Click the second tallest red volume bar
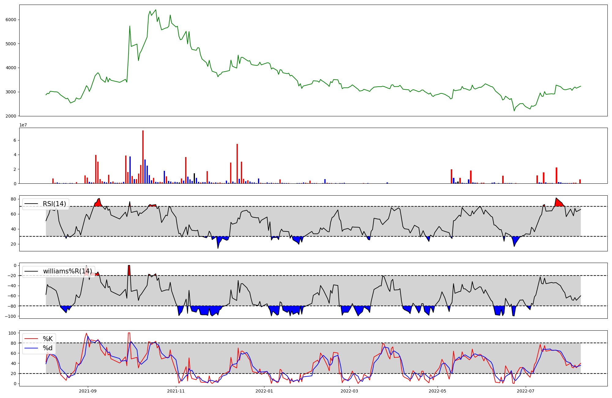 (237, 163)
